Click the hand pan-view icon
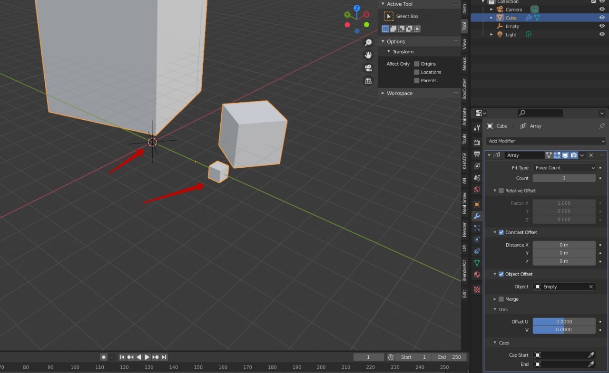This screenshot has width=609, height=373. pos(368,55)
